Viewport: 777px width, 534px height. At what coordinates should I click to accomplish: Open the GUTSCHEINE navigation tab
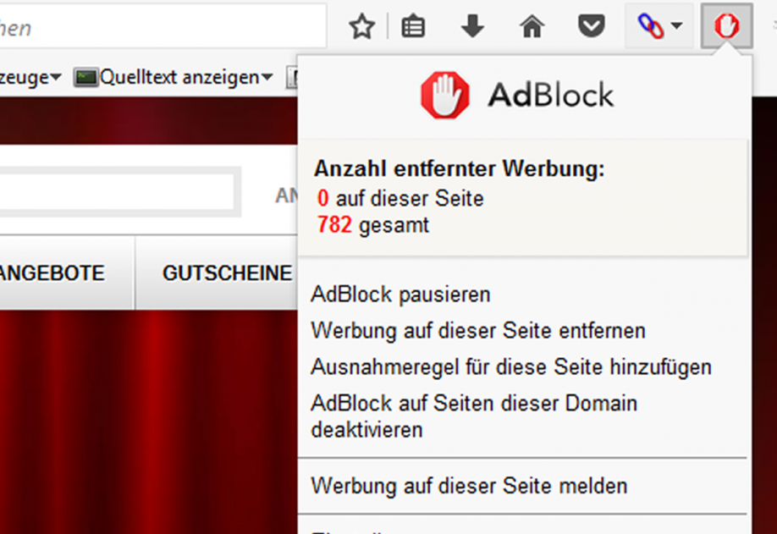(x=227, y=273)
